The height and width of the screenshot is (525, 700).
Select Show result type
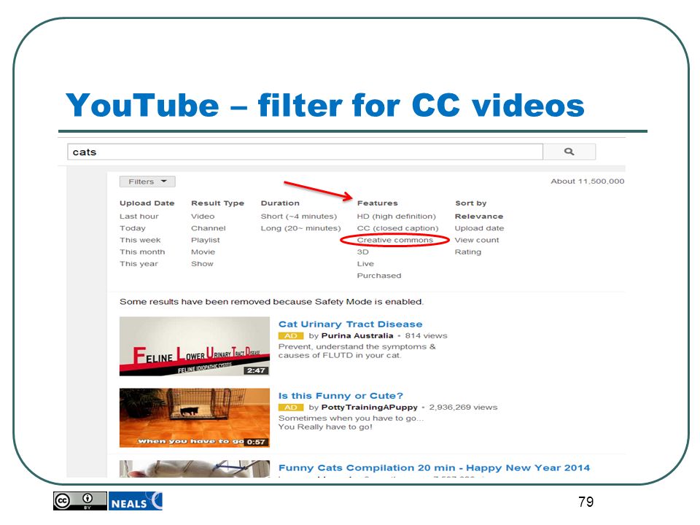[202, 264]
